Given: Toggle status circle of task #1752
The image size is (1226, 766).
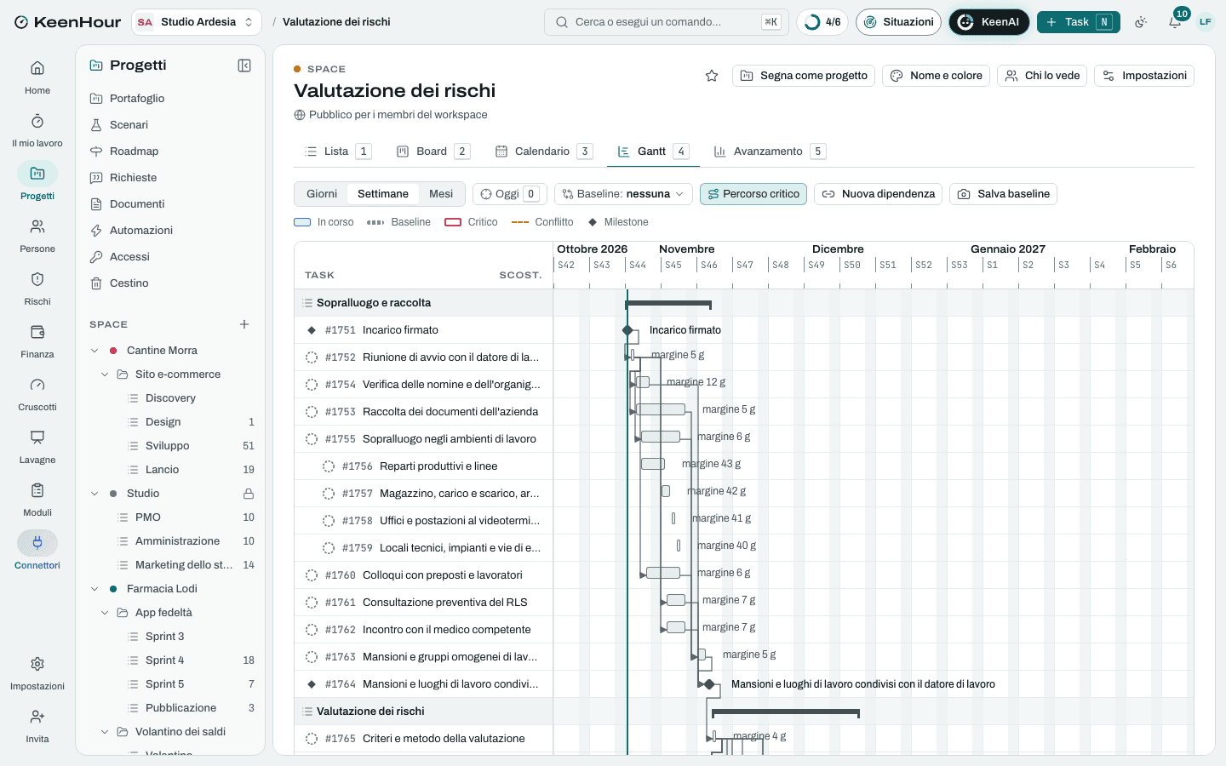Looking at the screenshot, I should (312, 357).
